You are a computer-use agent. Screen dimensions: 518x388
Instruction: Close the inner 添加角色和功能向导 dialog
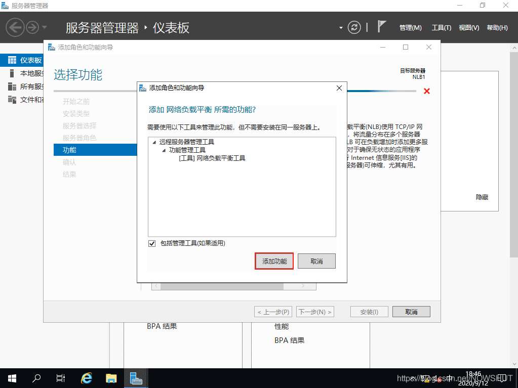click(x=339, y=88)
